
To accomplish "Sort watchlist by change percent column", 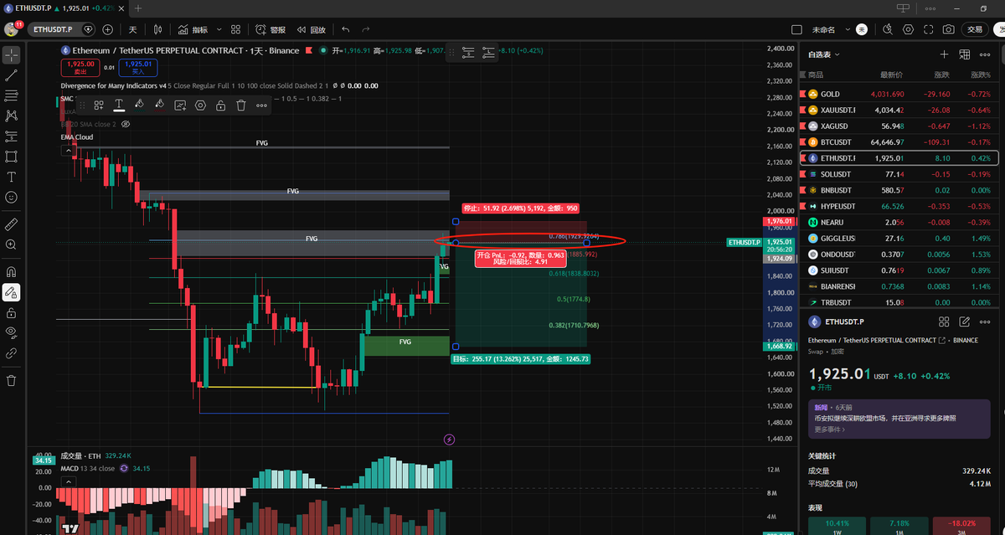I will (980, 75).
